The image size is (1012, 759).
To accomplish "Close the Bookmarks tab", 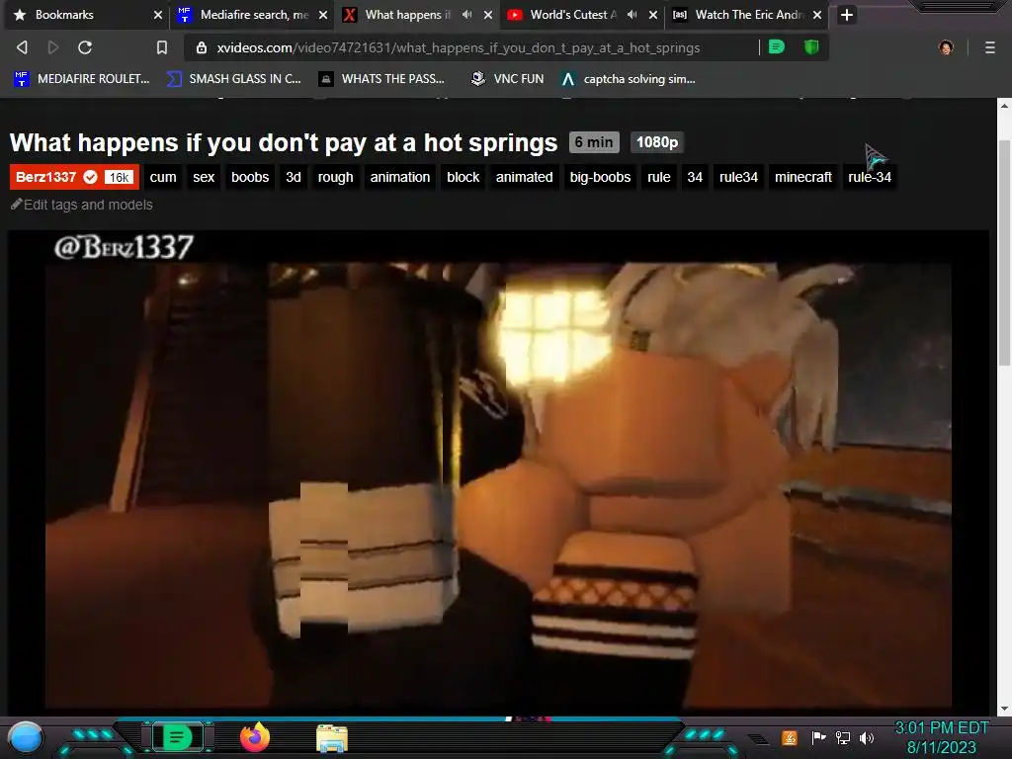I will click(x=157, y=15).
